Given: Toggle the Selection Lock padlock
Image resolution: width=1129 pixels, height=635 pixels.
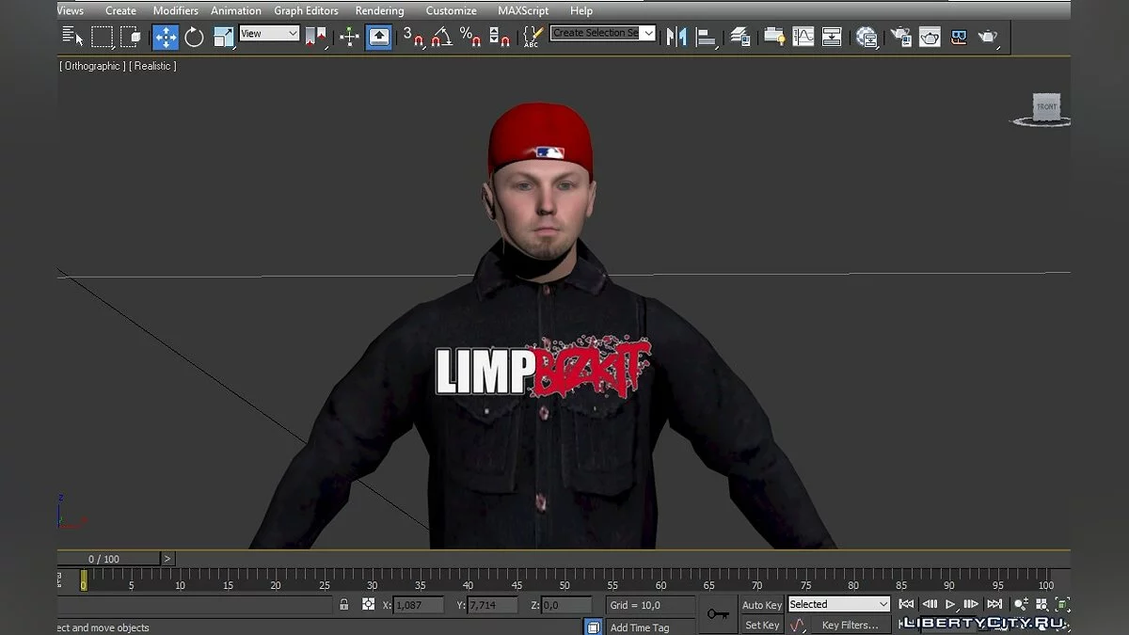Looking at the screenshot, I should coord(344,605).
